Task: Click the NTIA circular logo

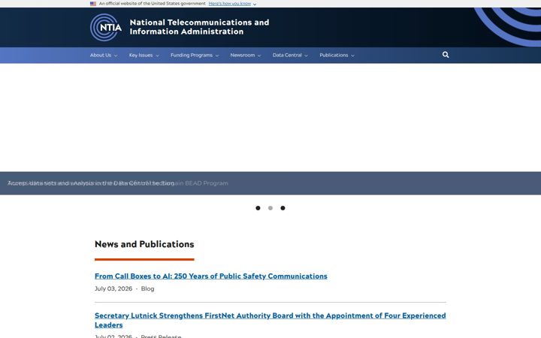Action: click(x=106, y=27)
